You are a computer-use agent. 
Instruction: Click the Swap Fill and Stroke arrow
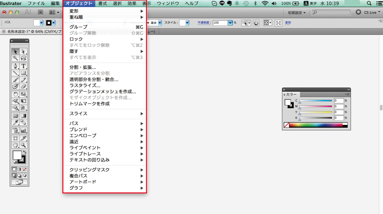[25, 152]
